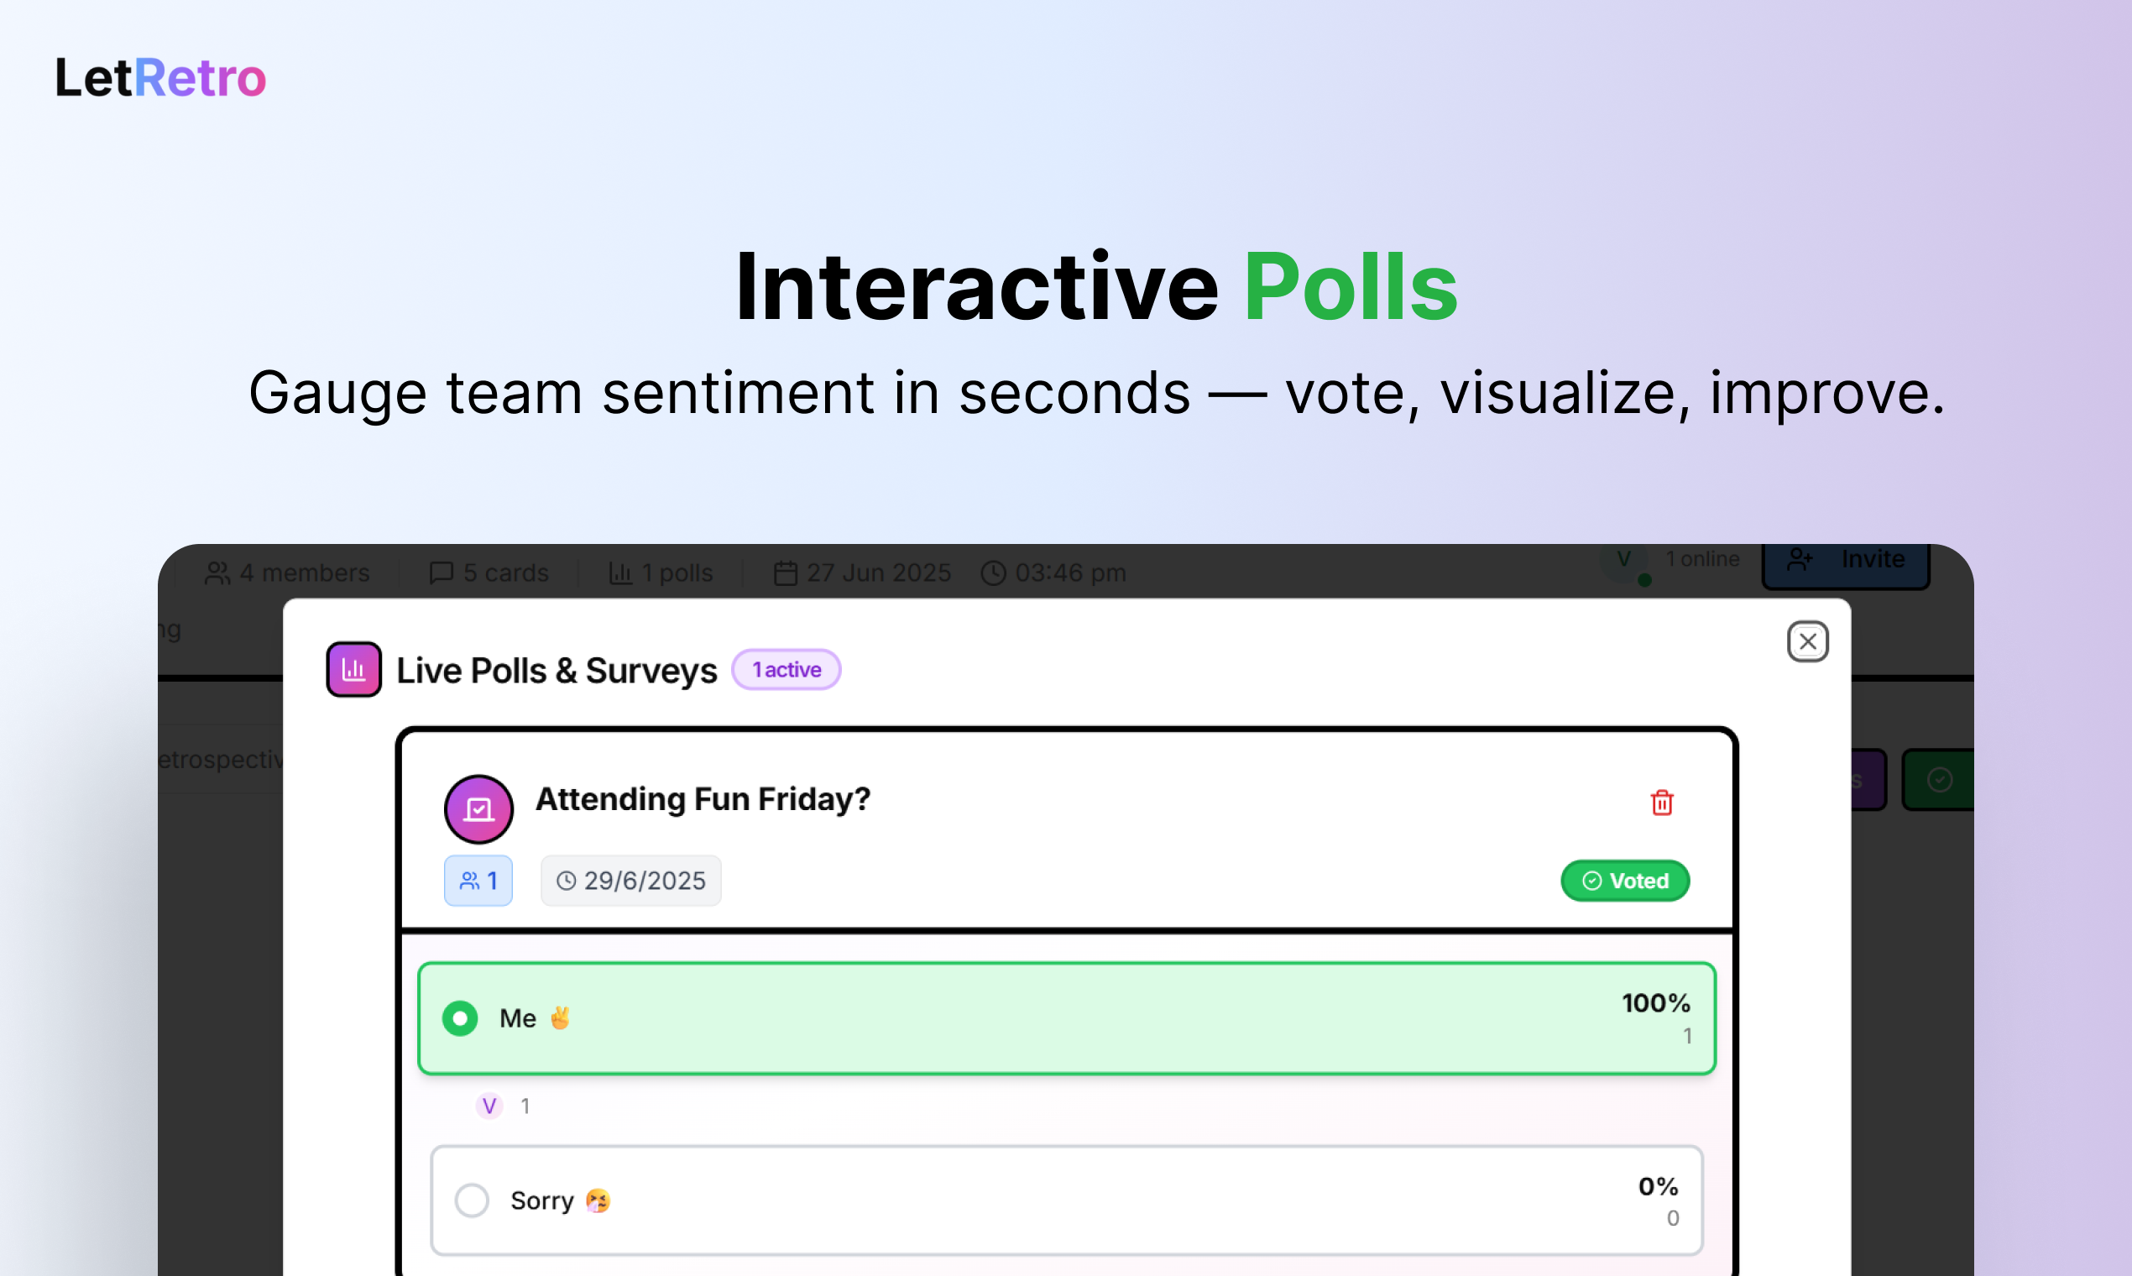The image size is (2132, 1276).
Task: Close the Live Polls & Surveys dialog
Action: [1807, 641]
